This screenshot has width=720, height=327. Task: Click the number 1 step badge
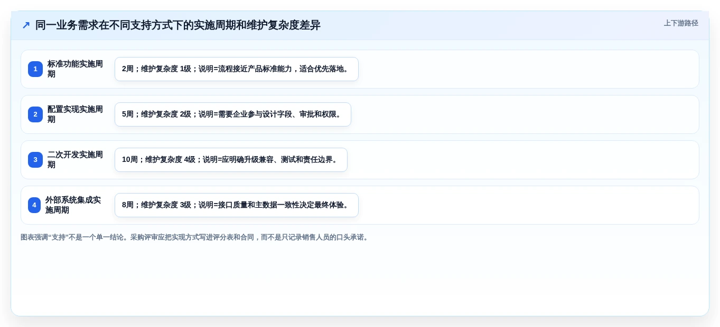(35, 69)
